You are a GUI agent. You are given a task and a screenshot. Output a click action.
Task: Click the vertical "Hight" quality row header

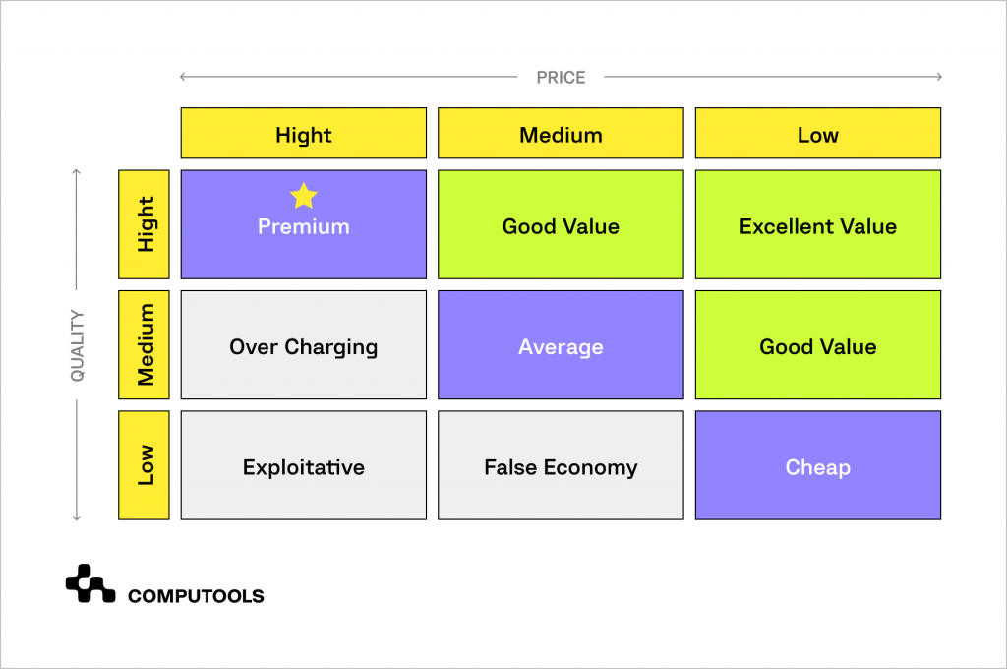tap(144, 224)
